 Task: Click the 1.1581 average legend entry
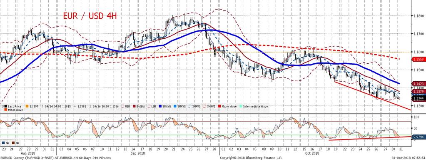80,107
